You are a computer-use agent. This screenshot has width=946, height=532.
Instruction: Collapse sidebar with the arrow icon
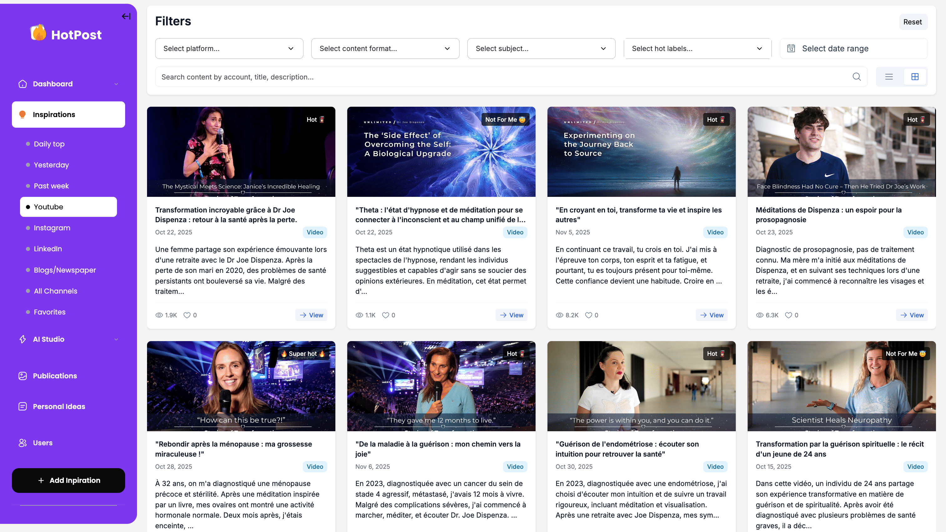(x=126, y=16)
